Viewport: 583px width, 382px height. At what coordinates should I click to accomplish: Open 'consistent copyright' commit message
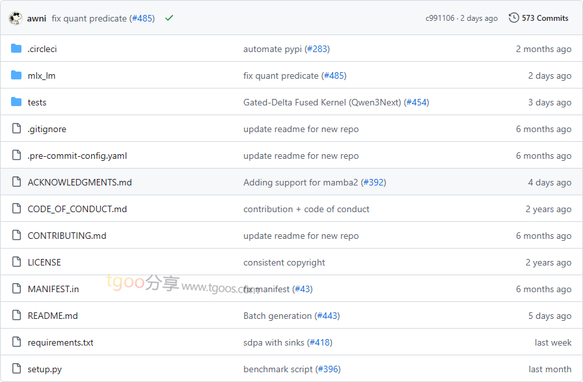284,262
